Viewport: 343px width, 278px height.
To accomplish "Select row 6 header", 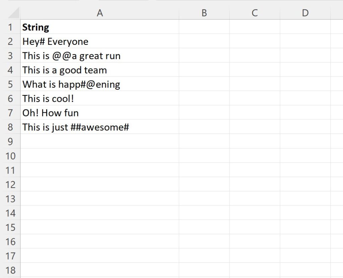I will [10, 98].
